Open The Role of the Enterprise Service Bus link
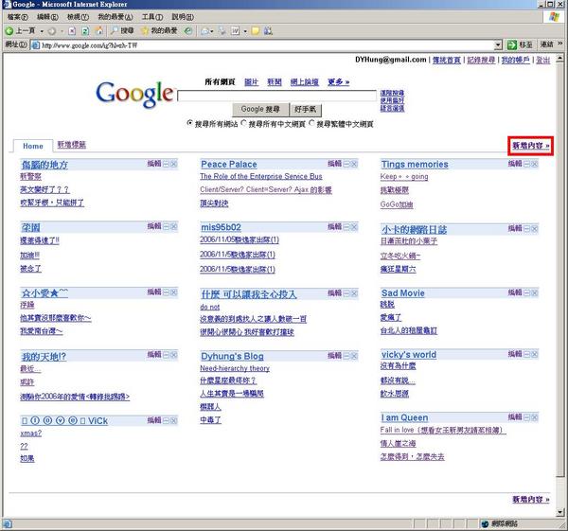This screenshot has width=568, height=531. point(261,176)
